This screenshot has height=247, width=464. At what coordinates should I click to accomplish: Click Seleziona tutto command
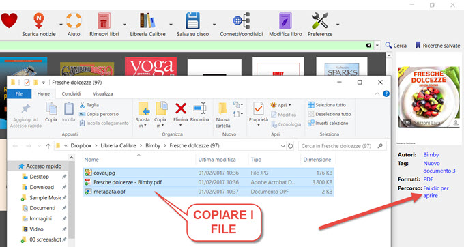coord(327,105)
